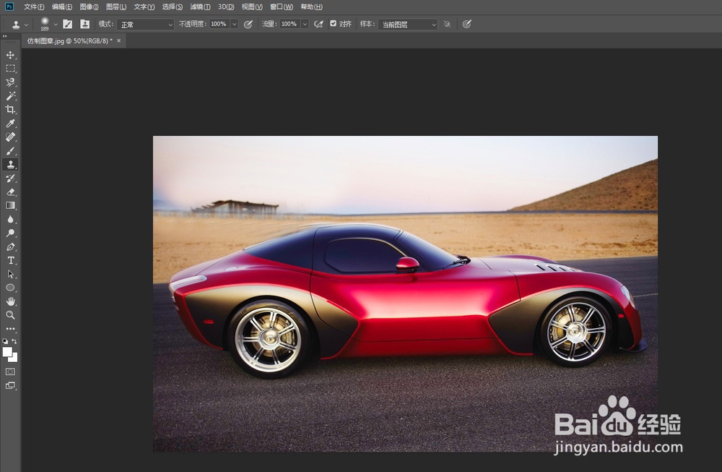Select the Move tool

coord(11,56)
